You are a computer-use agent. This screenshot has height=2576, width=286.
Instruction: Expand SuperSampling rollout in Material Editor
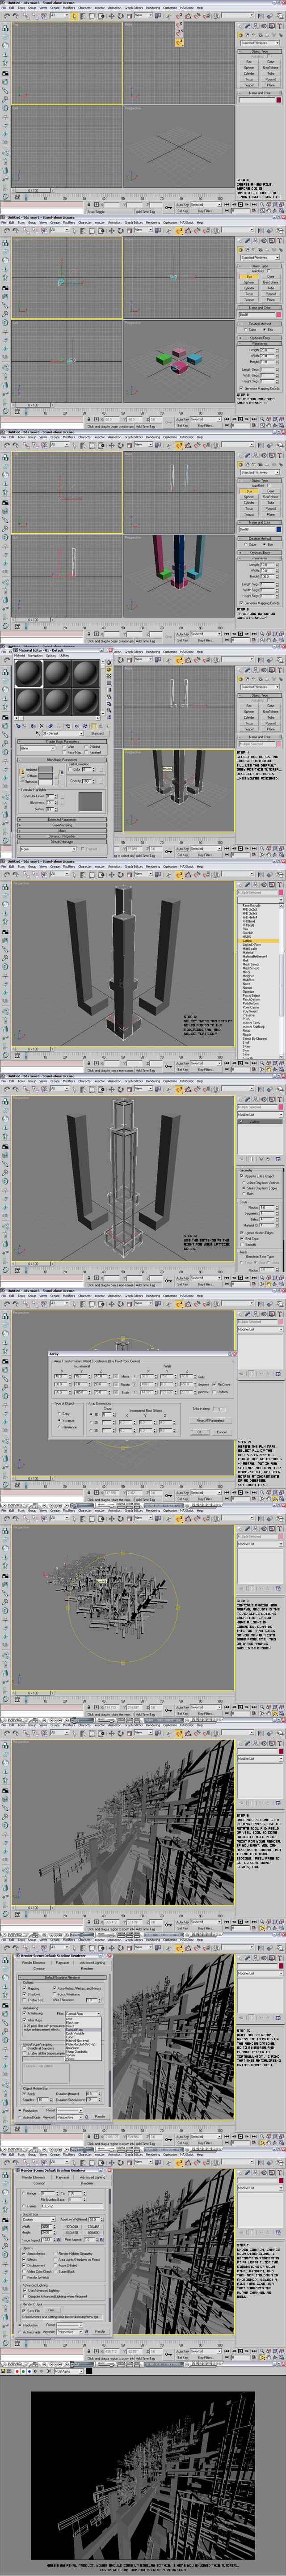tap(62, 825)
